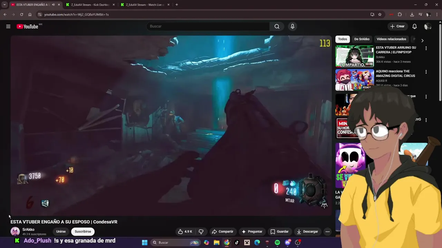Reload the current page
The height and width of the screenshot is (248, 442).
[x=21, y=14]
